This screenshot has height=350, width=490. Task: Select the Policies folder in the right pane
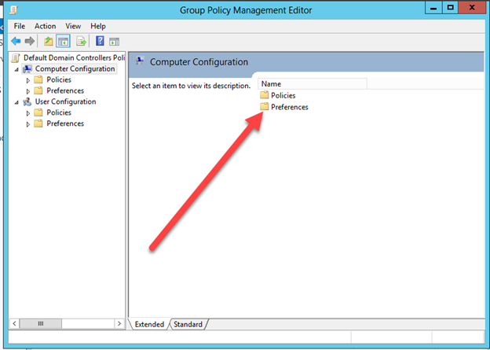point(282,95)
